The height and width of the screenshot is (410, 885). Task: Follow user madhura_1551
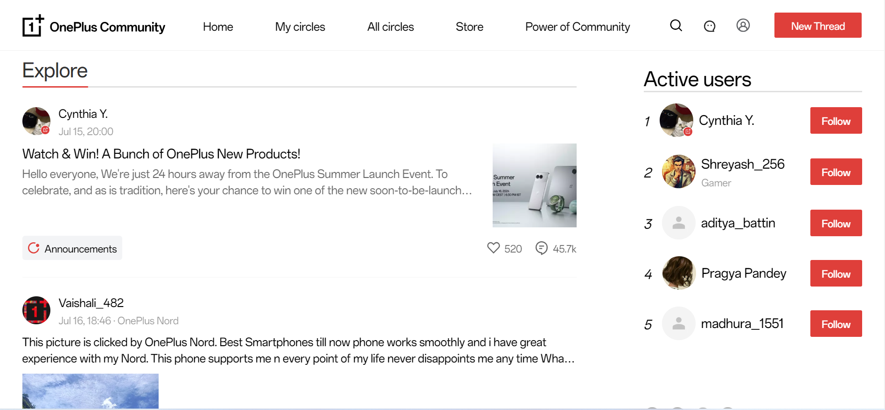click(x=836, y=324)
